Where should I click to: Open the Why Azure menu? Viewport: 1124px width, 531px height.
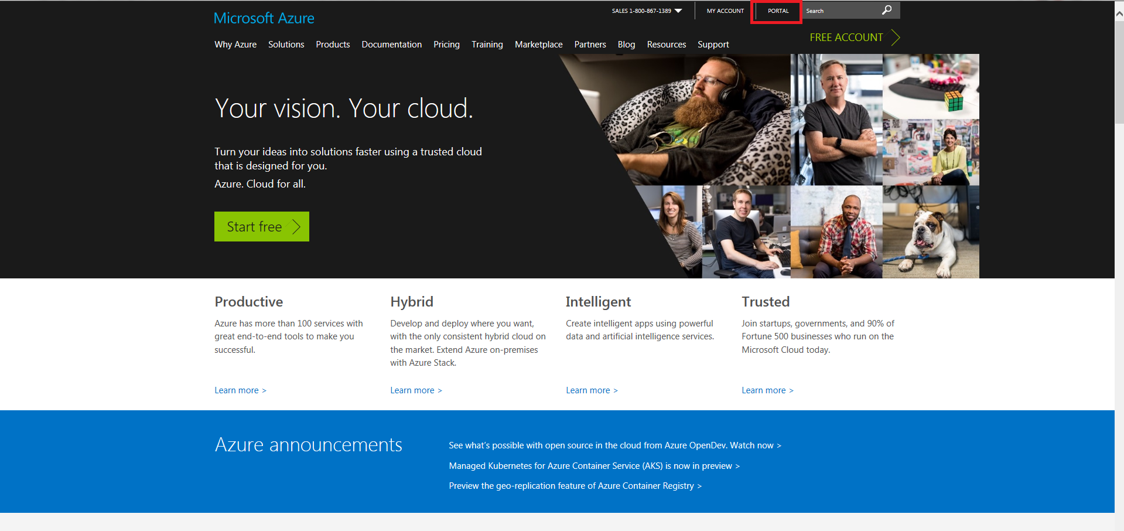pos(235,45)
